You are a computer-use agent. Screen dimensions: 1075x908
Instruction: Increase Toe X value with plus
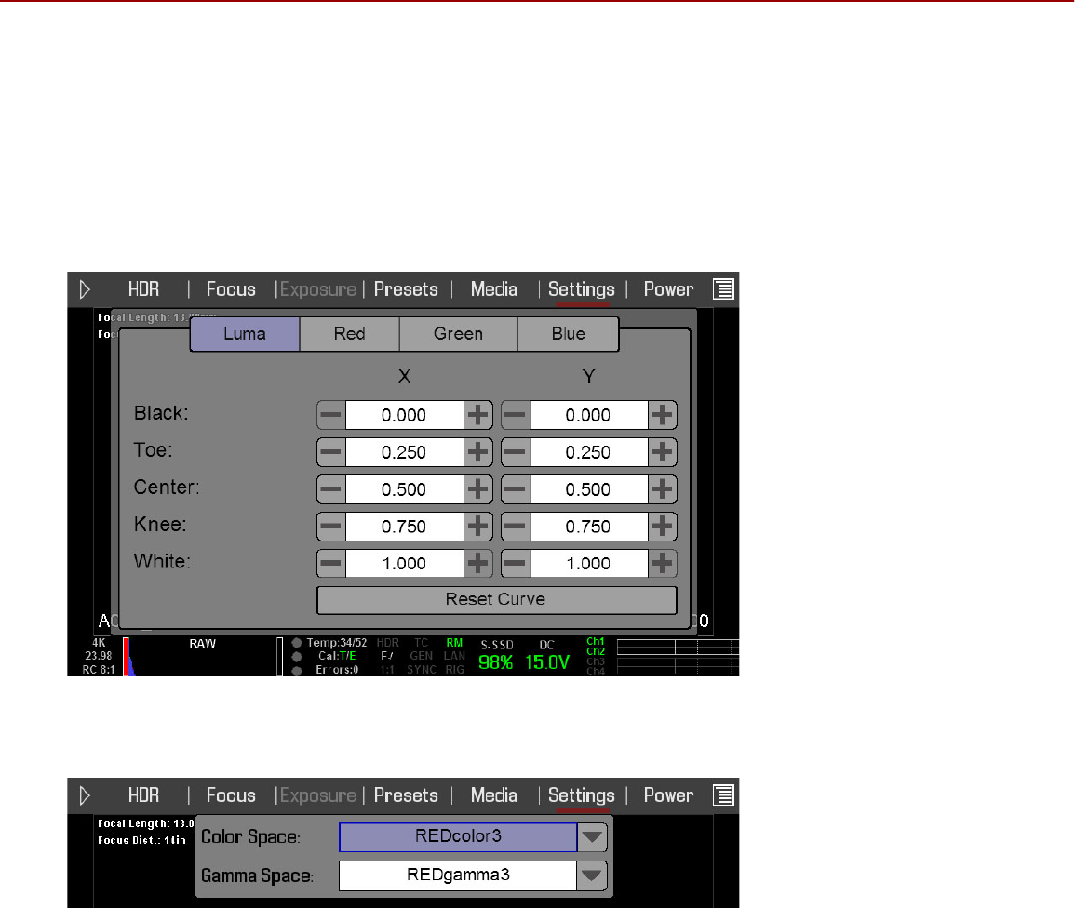click(x=477, y=451)
